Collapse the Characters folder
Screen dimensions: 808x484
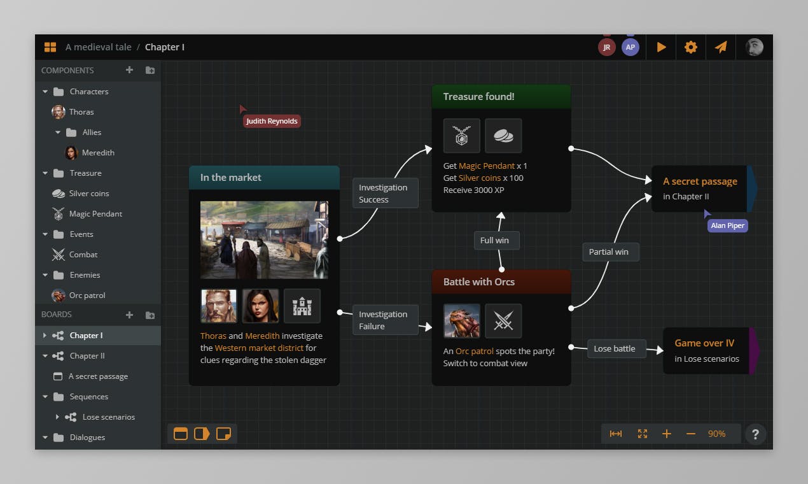[45, 92]
